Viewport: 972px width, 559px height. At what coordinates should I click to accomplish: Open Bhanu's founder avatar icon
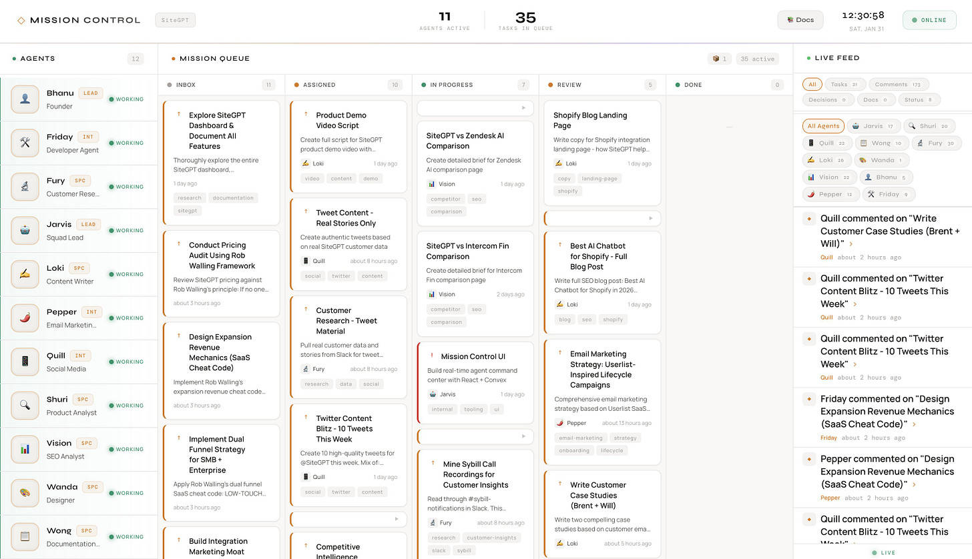25,99
